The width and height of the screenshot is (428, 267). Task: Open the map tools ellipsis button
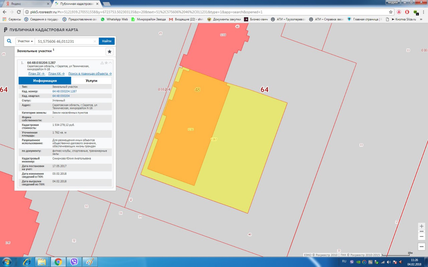[x=421, y=247]
